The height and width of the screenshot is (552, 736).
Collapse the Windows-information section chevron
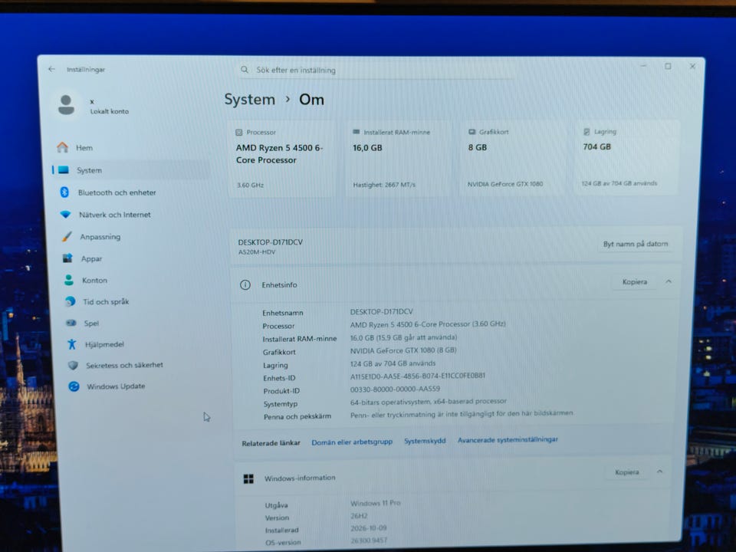(659, 472)
